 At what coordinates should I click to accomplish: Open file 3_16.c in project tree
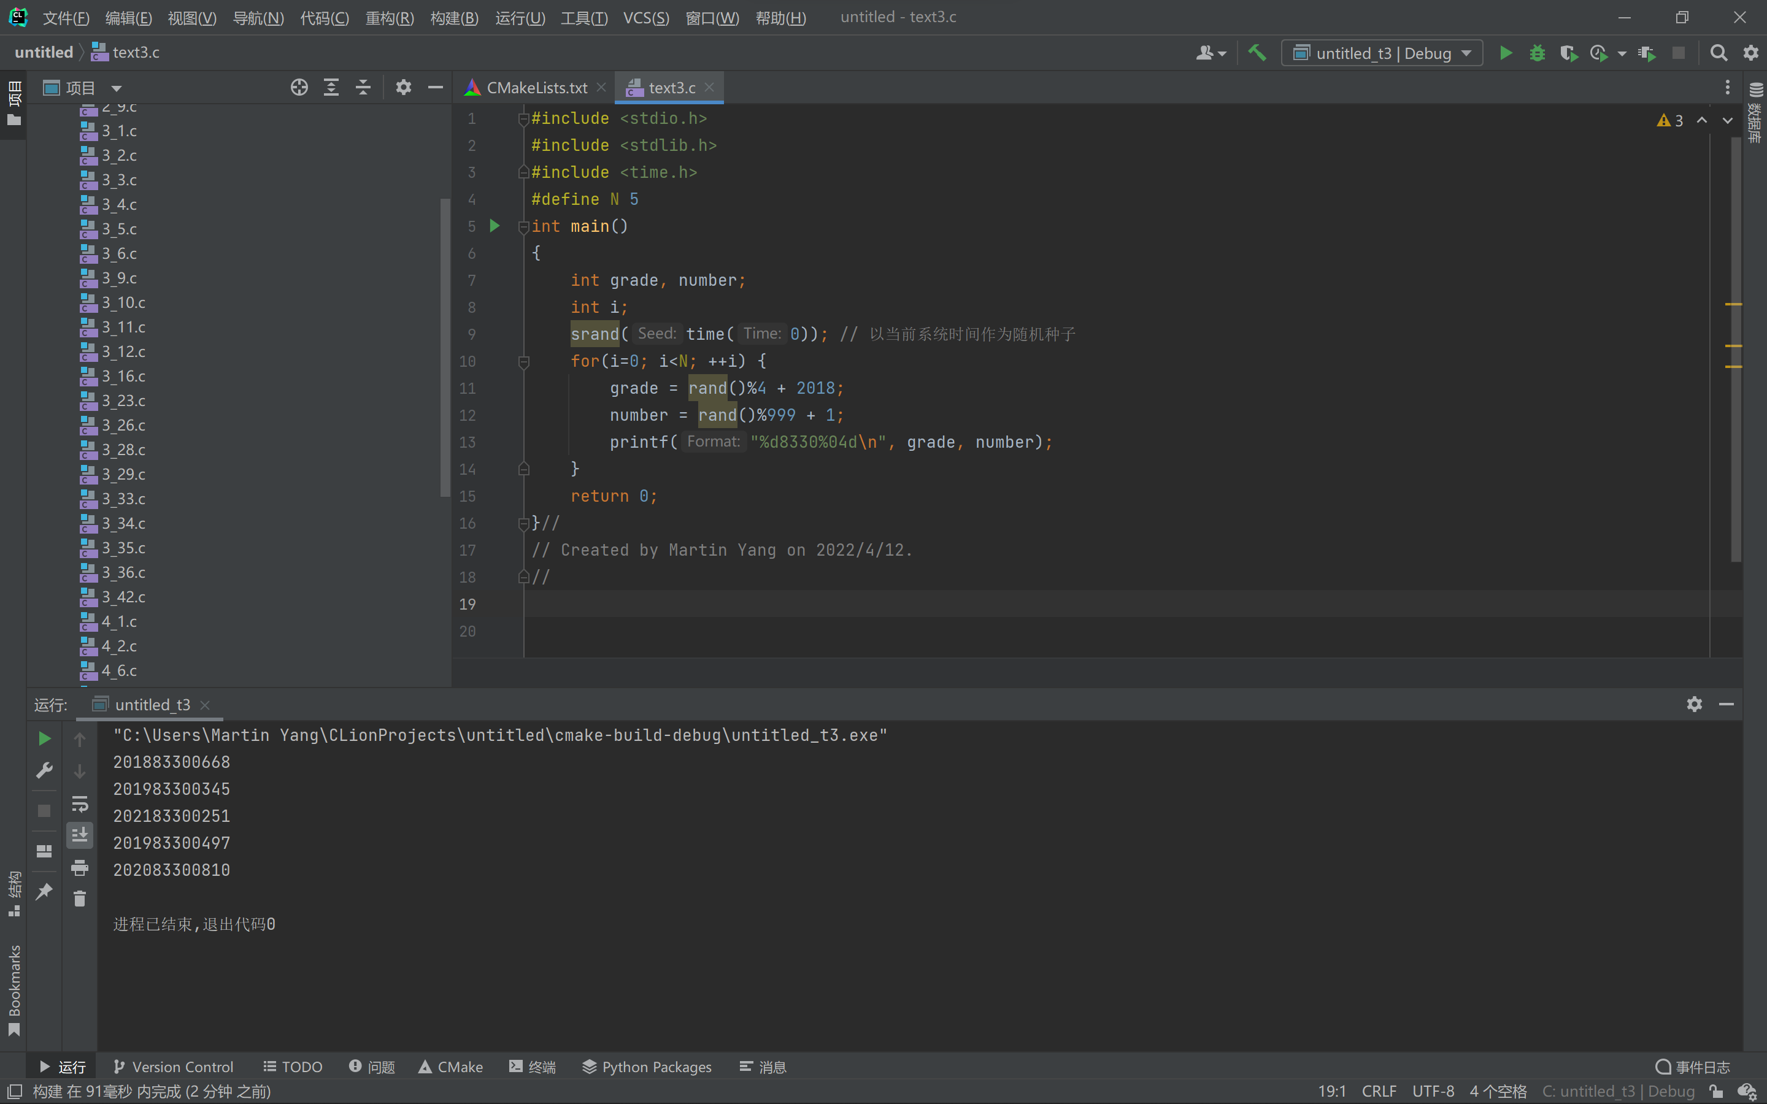click(123, 376)
